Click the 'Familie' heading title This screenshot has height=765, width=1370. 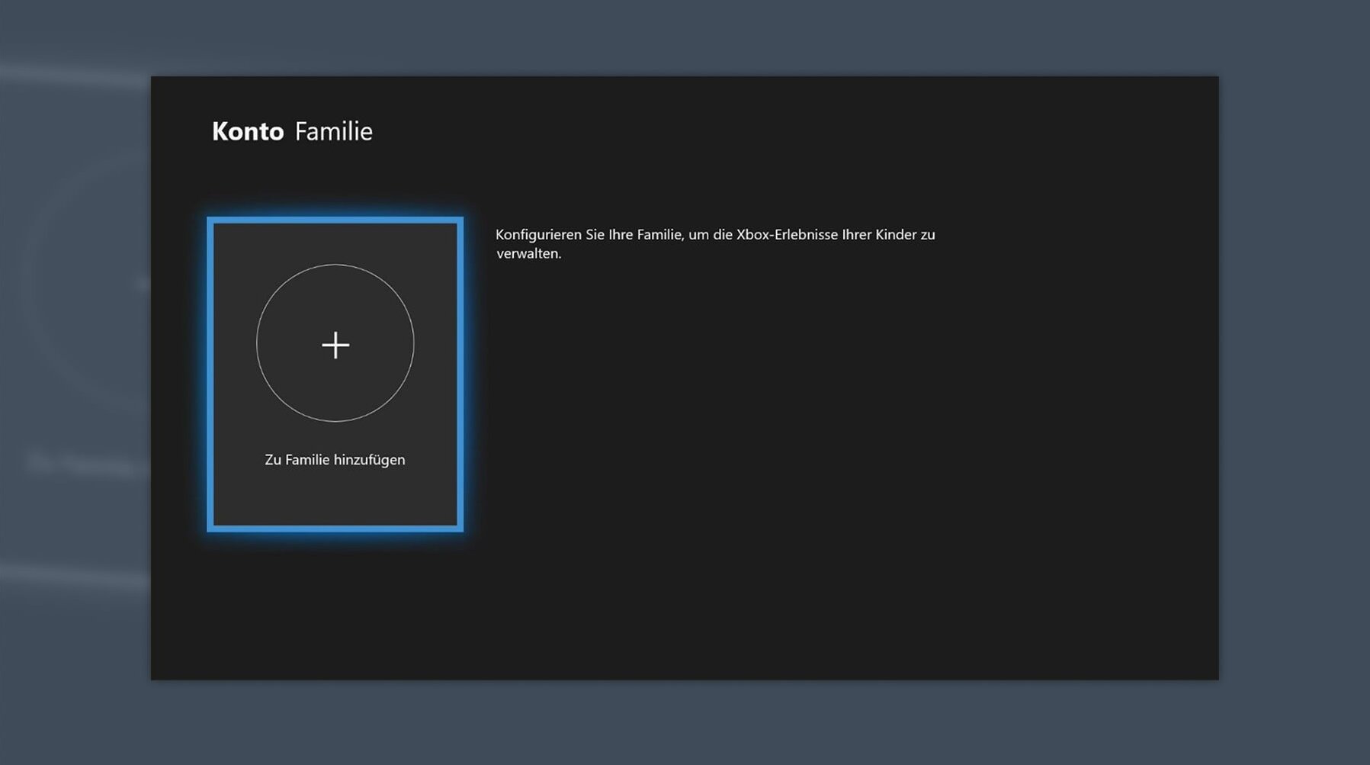point(333,131)
